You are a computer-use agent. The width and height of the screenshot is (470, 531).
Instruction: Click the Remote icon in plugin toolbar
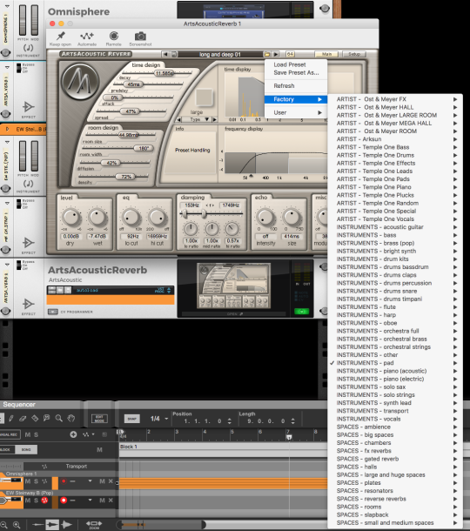pyautogui.click(x=114, y=36)
